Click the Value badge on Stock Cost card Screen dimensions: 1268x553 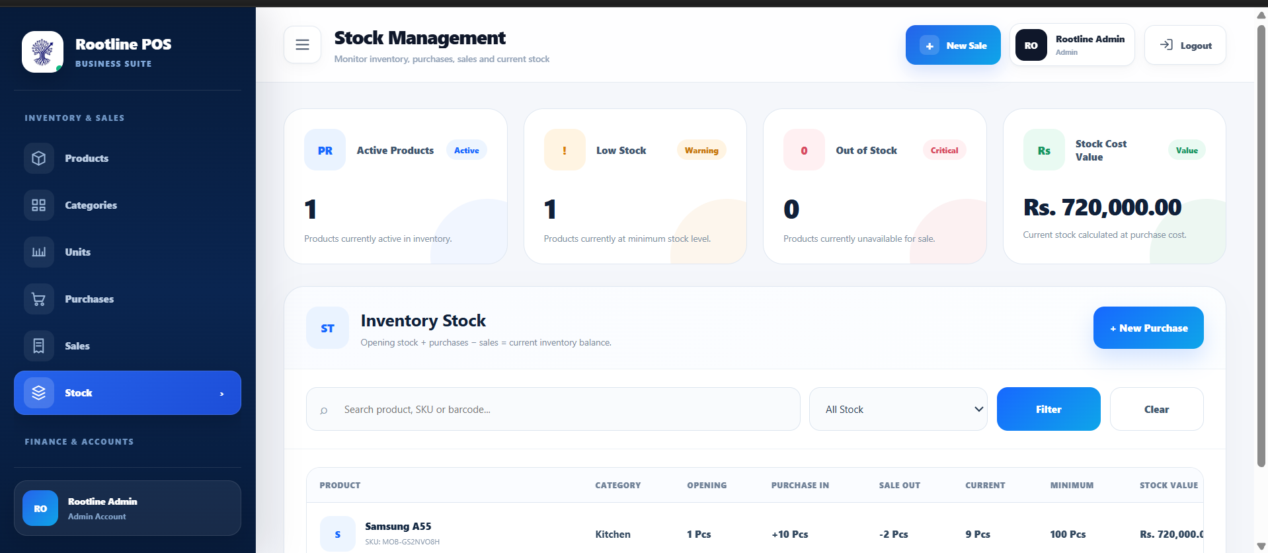(x=1187, y=150)
